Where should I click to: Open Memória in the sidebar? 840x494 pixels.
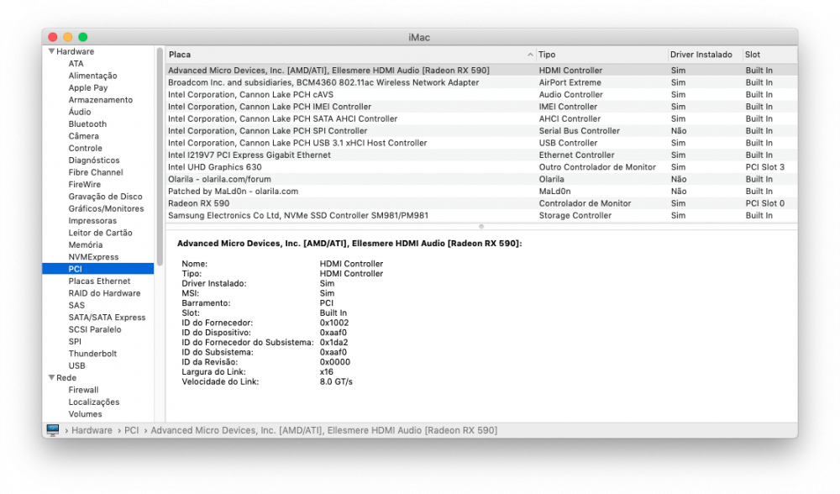[85, 244]
